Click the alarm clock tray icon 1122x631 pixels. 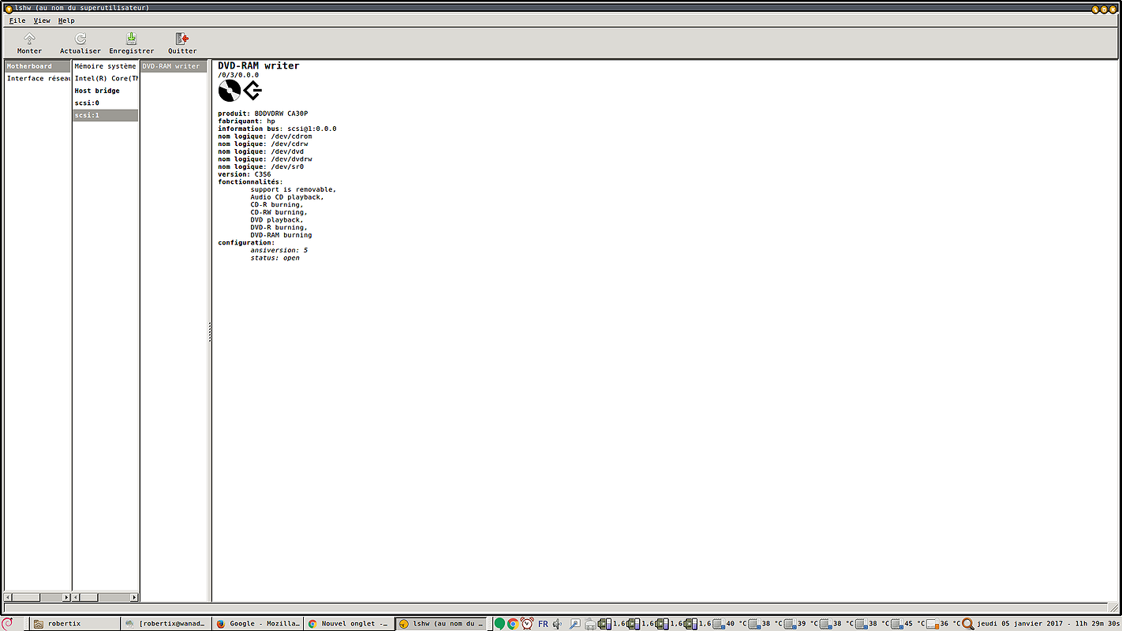pyautogui.click(x=526, y=623)
